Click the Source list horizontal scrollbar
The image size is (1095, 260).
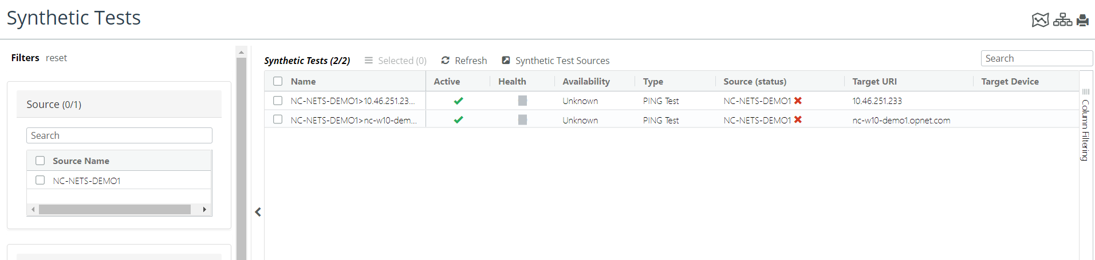[x=115, y=210]
